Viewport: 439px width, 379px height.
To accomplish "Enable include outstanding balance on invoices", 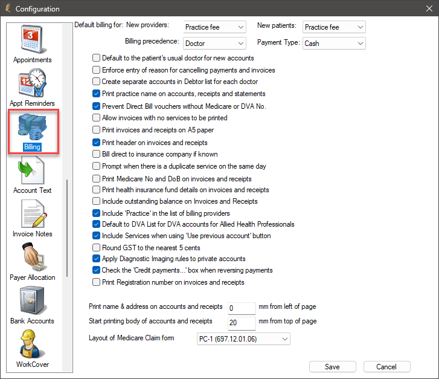I will [96, 201].
